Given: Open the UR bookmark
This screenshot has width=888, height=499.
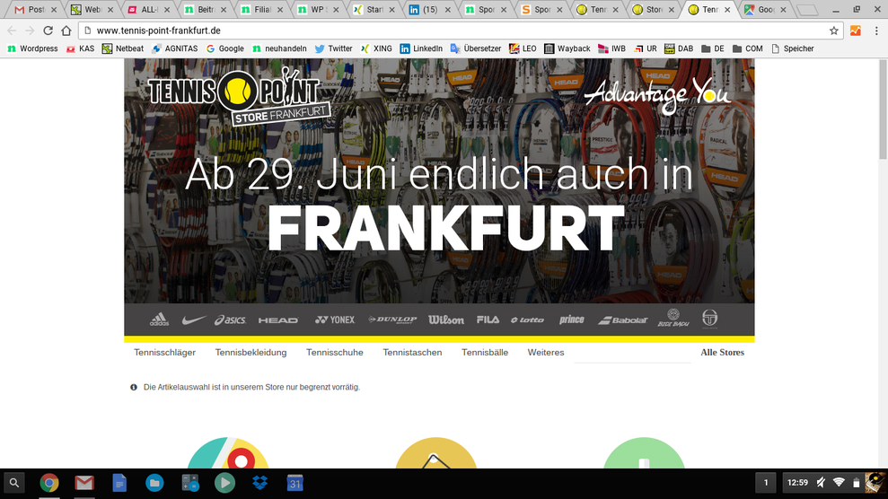Looking at the screenshot, I should pyautogui.click(x=645, y=48).
